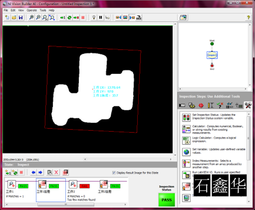Open the Use Additional Tools wrench tab
This screenshot has height=210, width=255.
(x=248, y=106)
